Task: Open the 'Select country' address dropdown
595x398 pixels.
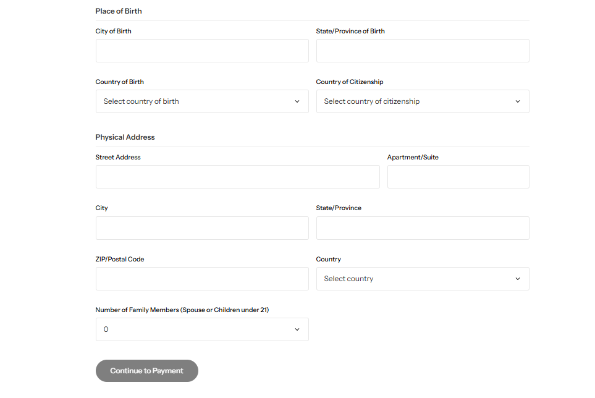Action: pyautogui.click(x=422, y=279)
